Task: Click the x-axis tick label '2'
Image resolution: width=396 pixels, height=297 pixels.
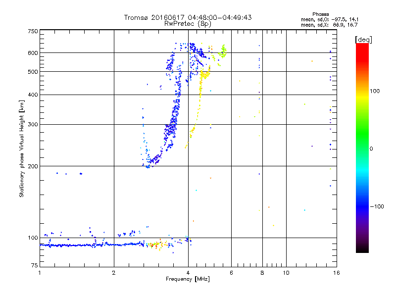Action: [x=114, y=273]
